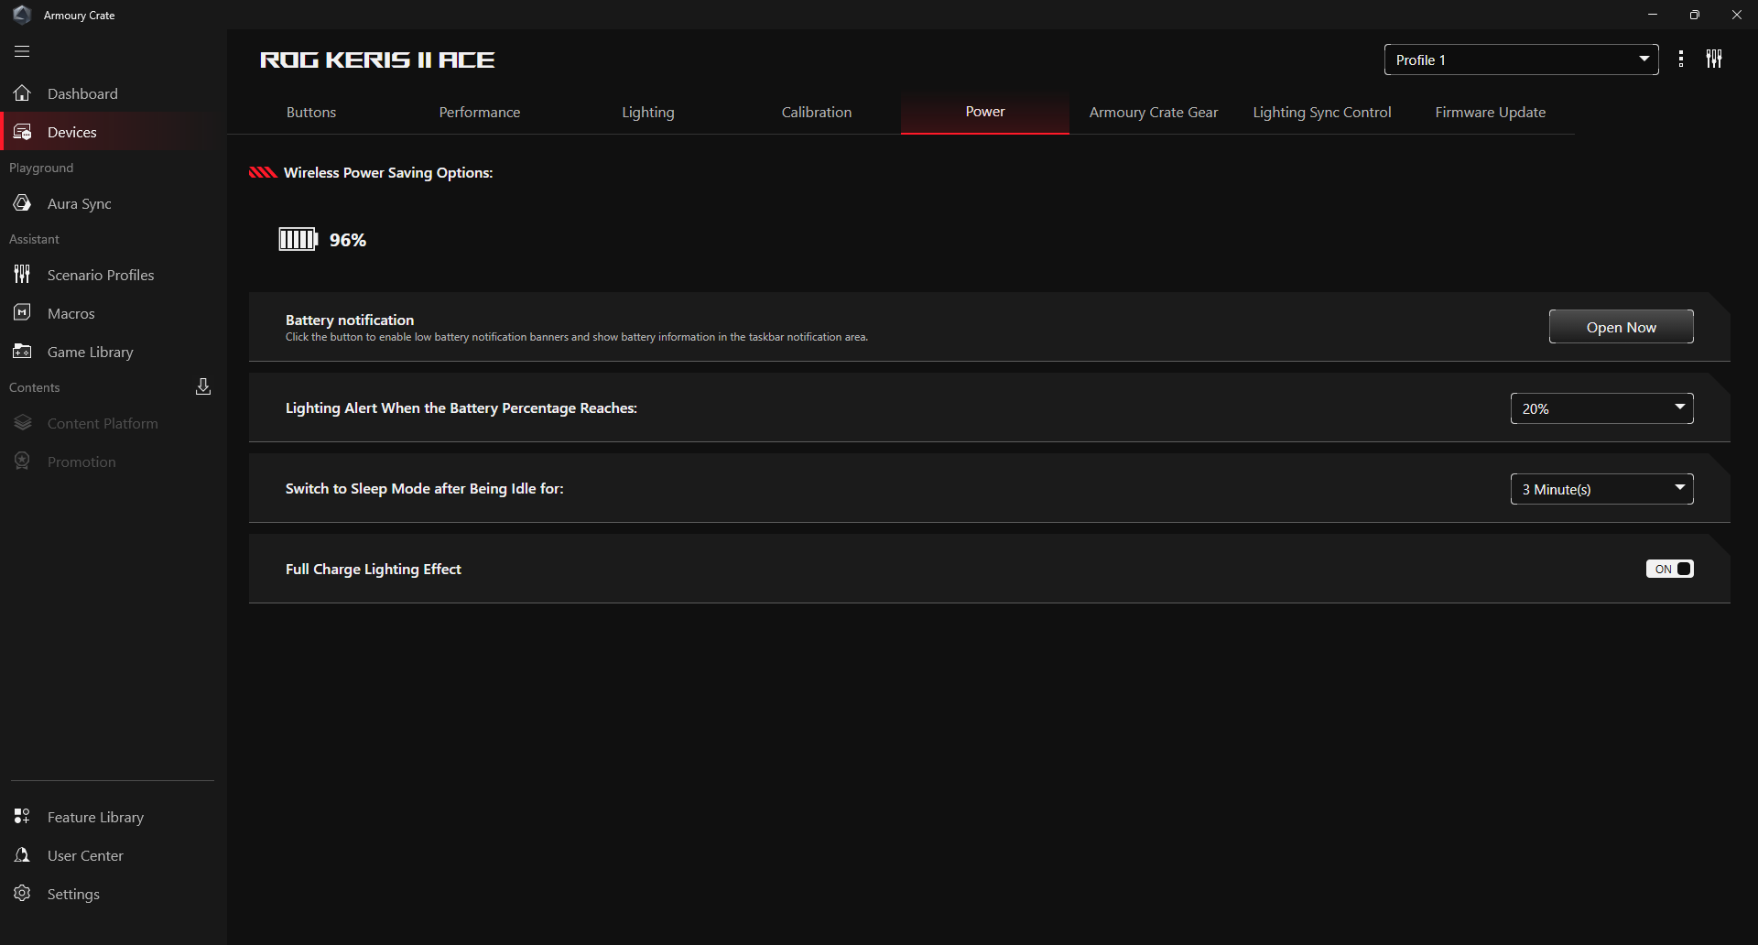Restore down the Armoury Crate window

[x=1695, y=15]
